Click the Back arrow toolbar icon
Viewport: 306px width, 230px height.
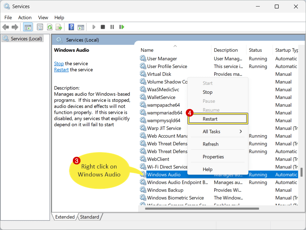point(6,27)
